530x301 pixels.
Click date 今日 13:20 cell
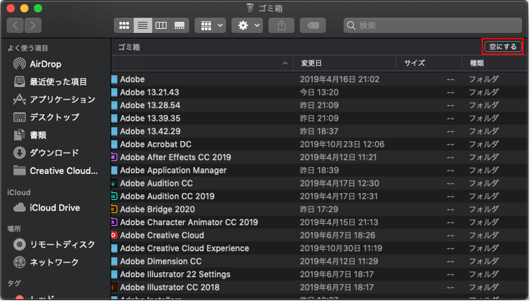(x=320, y=93)
